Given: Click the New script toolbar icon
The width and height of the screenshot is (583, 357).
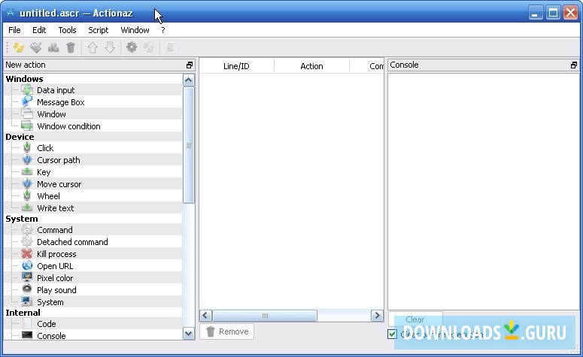Looking at the screenshot, I should coord(19,47).
